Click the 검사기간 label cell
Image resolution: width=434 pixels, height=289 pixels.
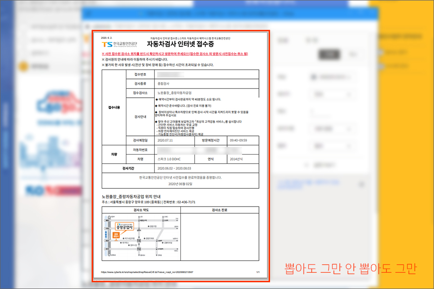[x=128, y=169]
